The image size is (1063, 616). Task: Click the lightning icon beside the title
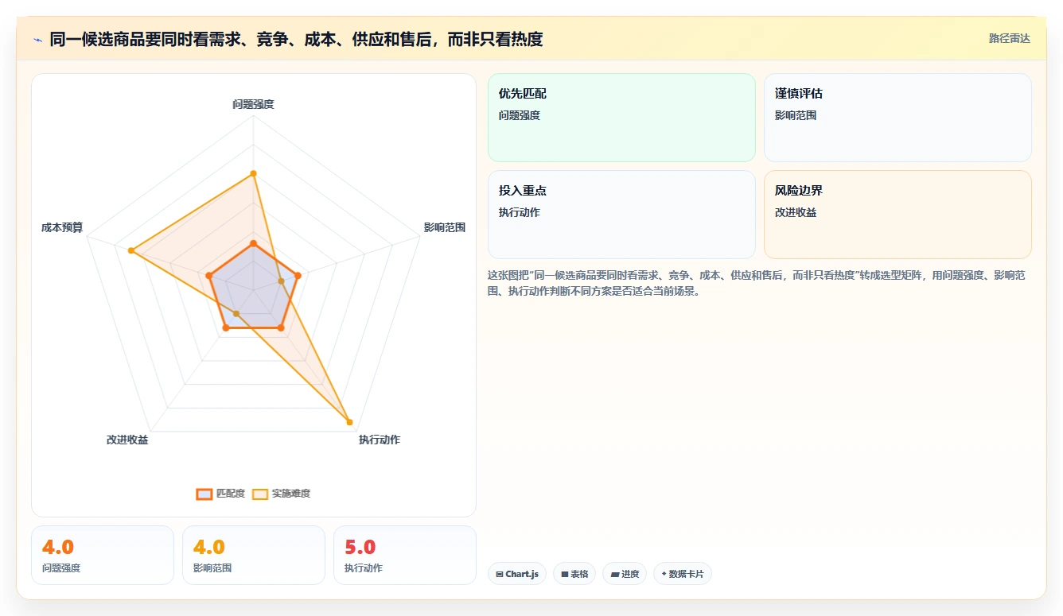(x=37, y=40)
